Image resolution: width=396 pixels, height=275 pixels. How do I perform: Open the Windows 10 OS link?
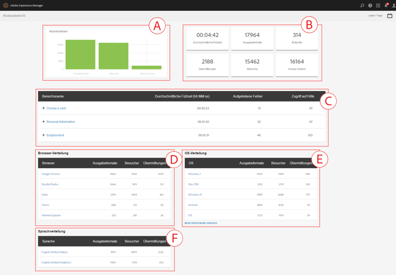pos(195,194)
